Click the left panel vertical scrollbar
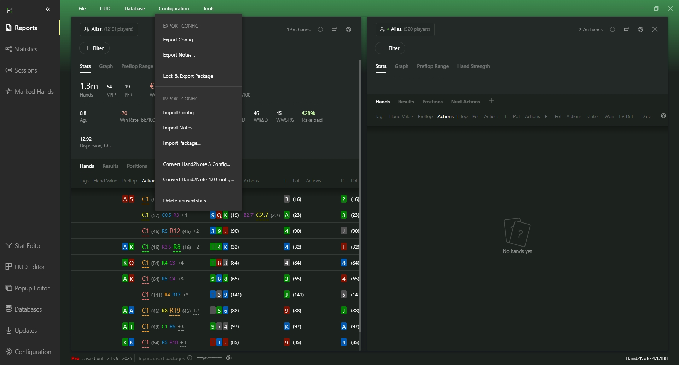 point(360,195)
